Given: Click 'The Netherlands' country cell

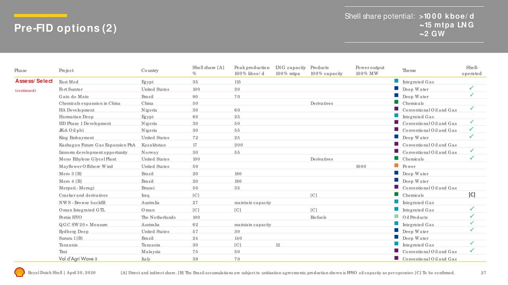Looking at the screenshot, I should (x=158, y=217).
